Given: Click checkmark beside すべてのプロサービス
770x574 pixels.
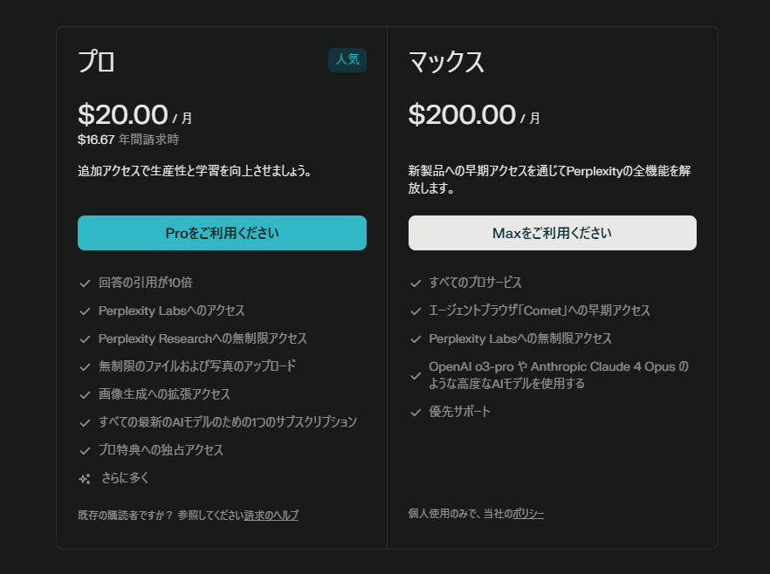Looking at the screenshot, I should tap(416, 283).
